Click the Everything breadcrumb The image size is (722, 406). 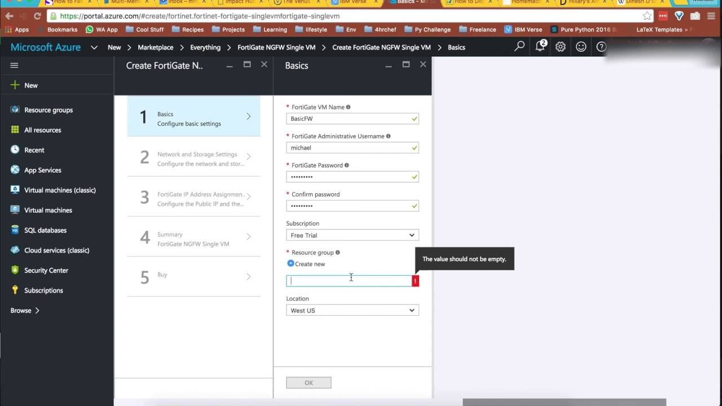pos(205,47)
